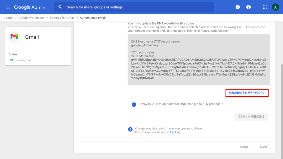This screenshot has height=159, width=283.
Task: Open the Google apps grid
Action: point(265,7)
